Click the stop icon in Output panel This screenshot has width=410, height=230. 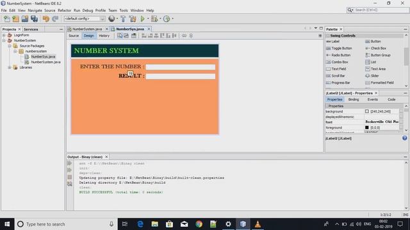click(70, 177)
